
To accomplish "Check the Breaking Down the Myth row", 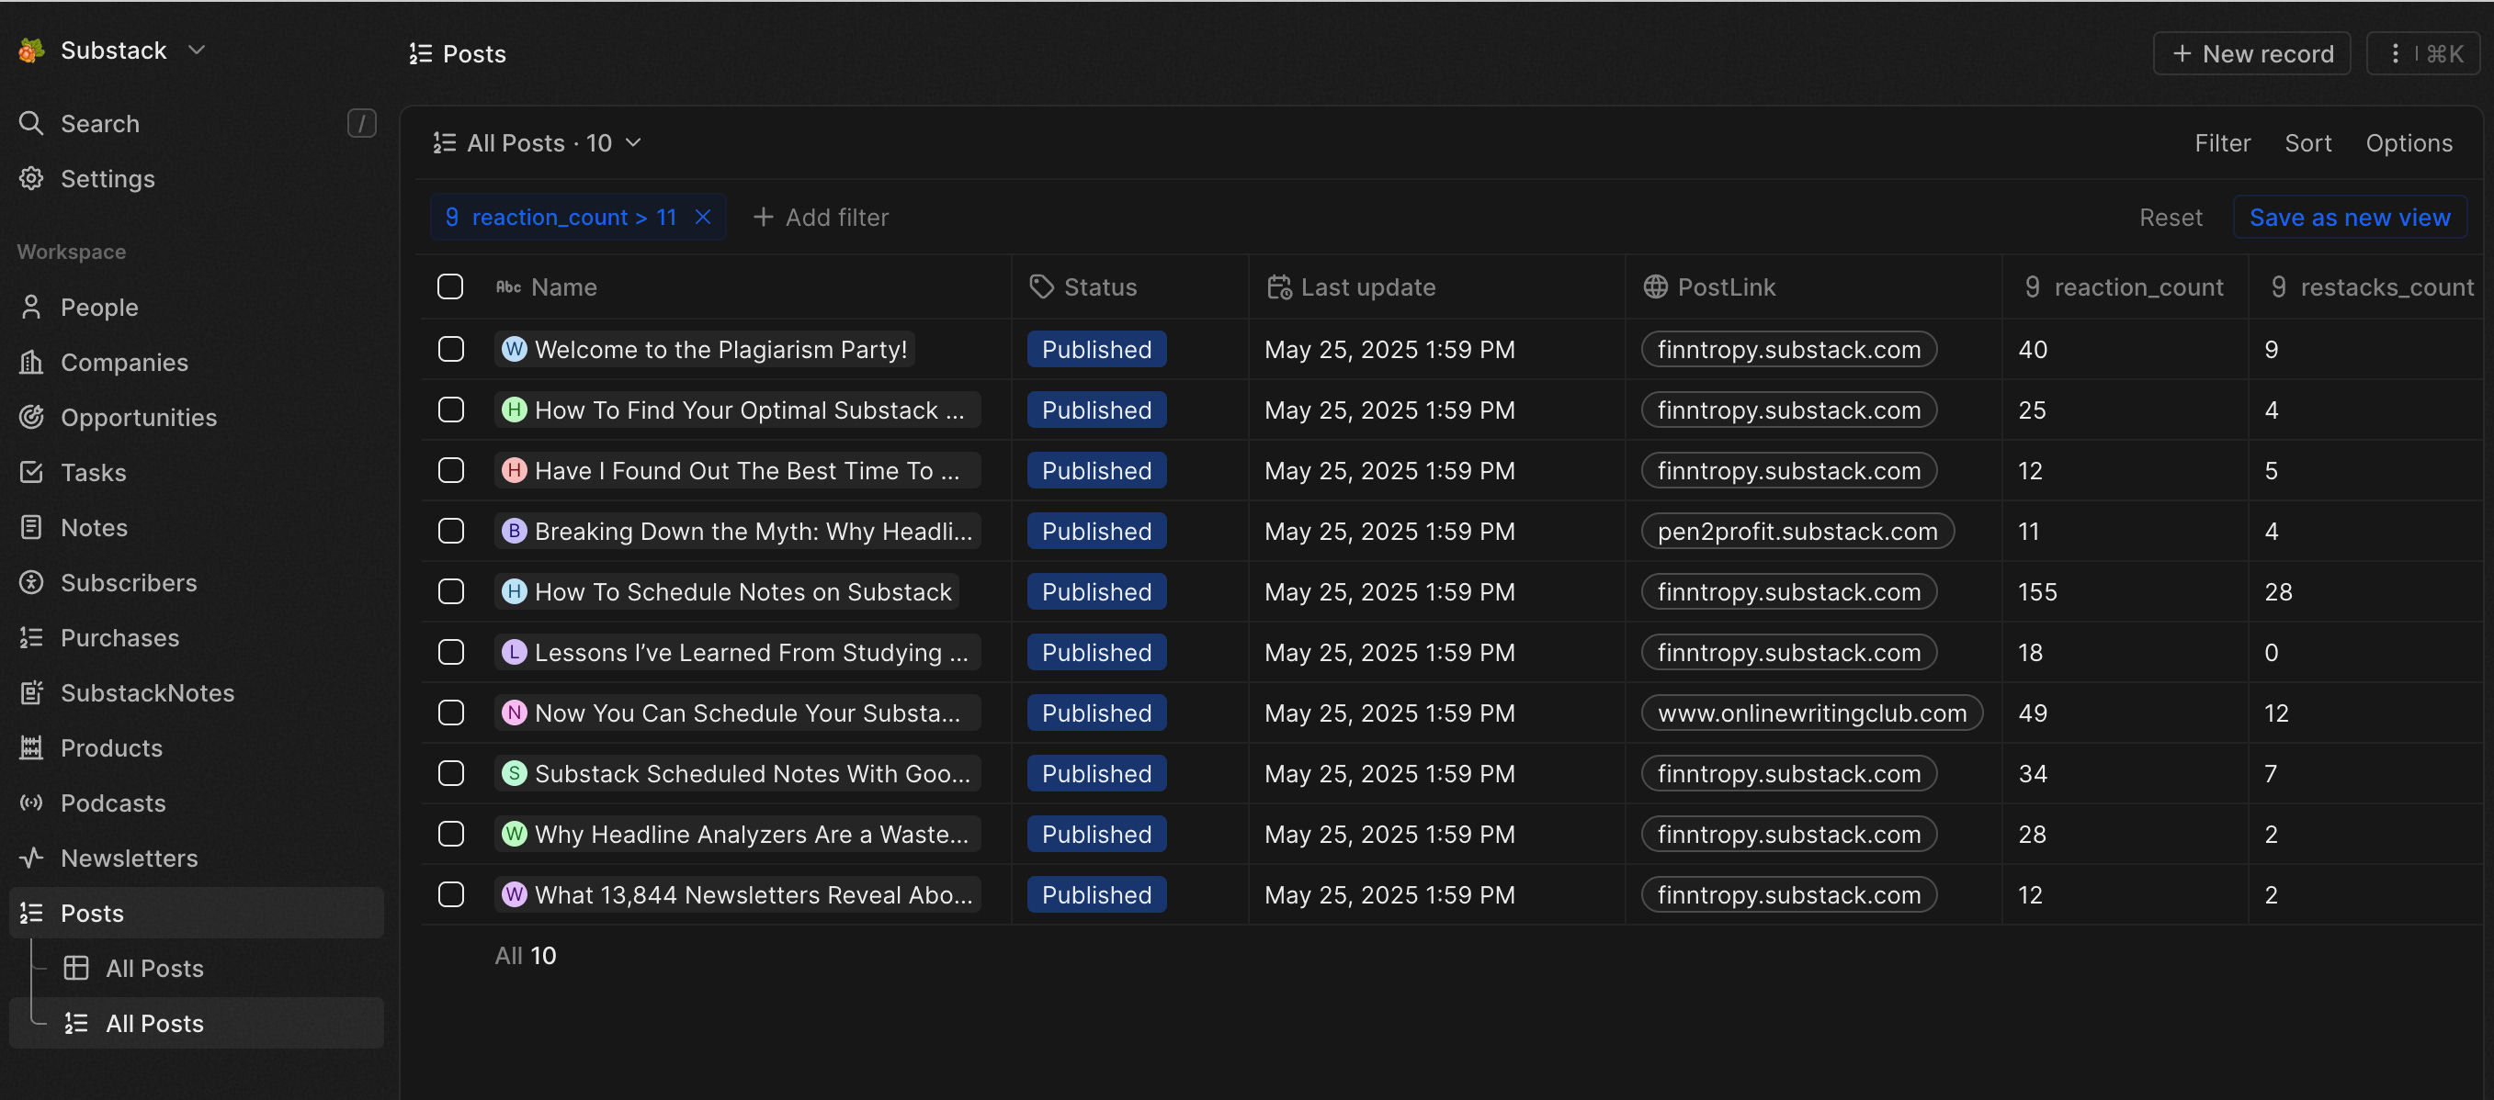I will (x=451, y=531).
